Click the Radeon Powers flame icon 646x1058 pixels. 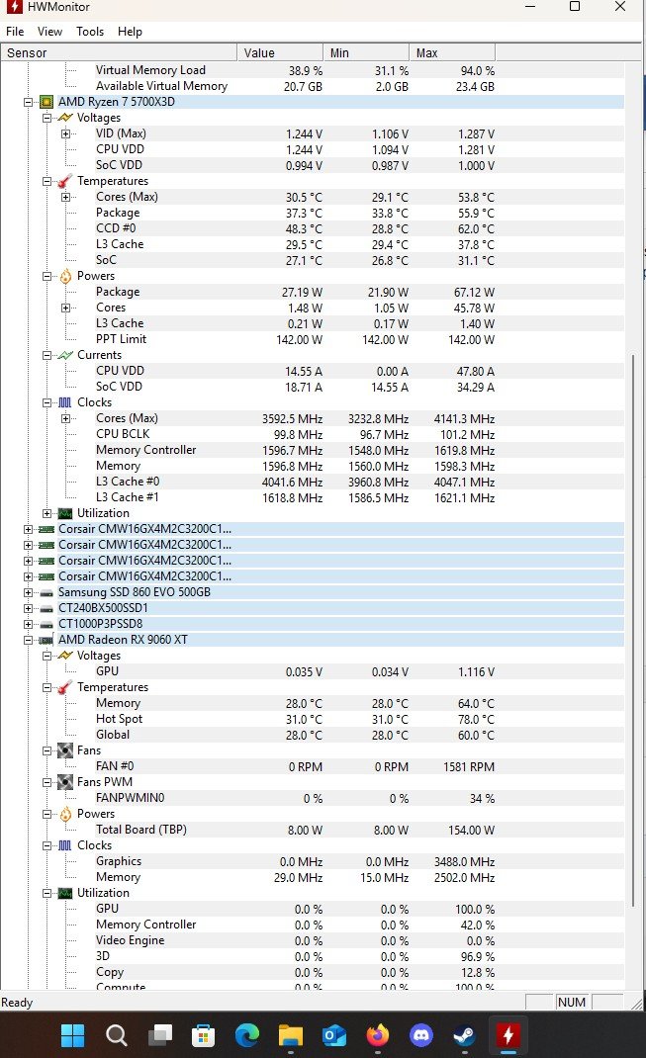tap(65, 814)
